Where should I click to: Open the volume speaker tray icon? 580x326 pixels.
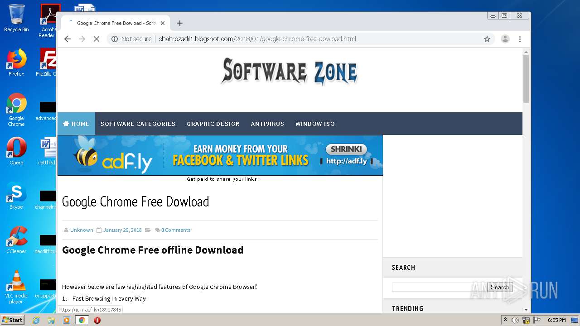515,320
